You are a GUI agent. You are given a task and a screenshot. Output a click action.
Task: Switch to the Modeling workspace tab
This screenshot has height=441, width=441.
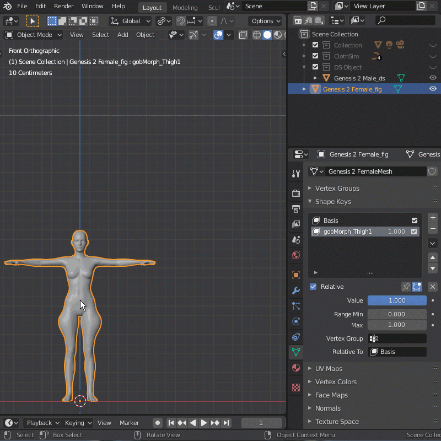coord(185,8)
